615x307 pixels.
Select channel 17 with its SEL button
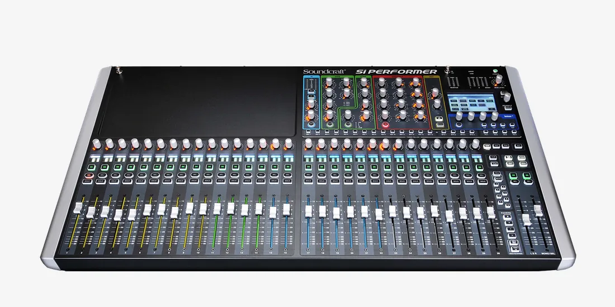(x=308, y=175)
